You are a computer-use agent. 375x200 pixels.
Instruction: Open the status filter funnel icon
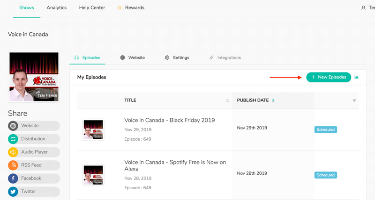coord(354,101)
